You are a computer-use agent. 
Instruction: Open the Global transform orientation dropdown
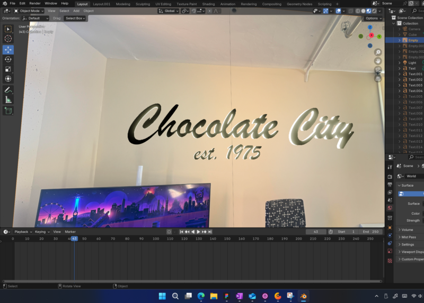(x=168, y=11)
